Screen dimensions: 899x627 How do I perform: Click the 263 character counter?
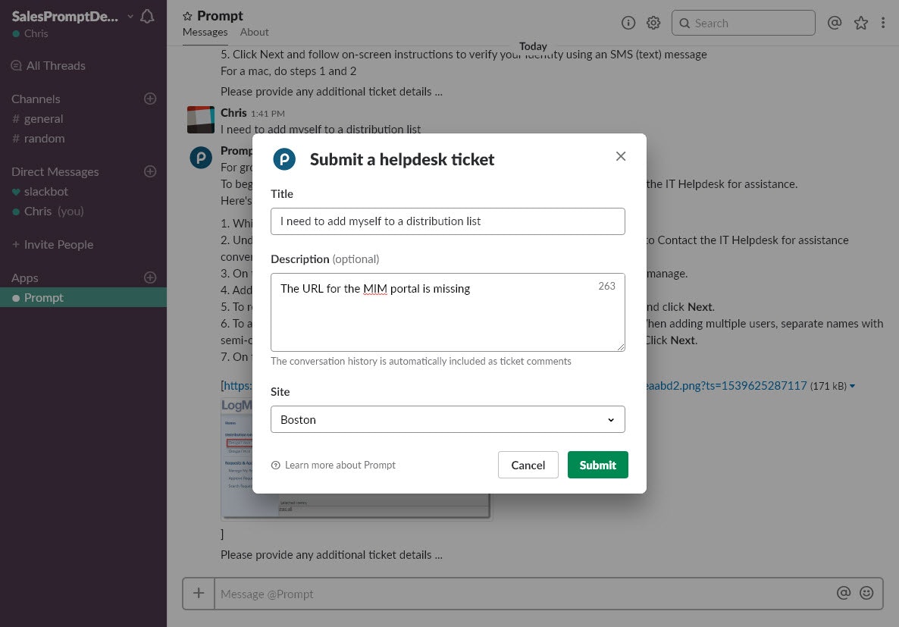(606, 286)
